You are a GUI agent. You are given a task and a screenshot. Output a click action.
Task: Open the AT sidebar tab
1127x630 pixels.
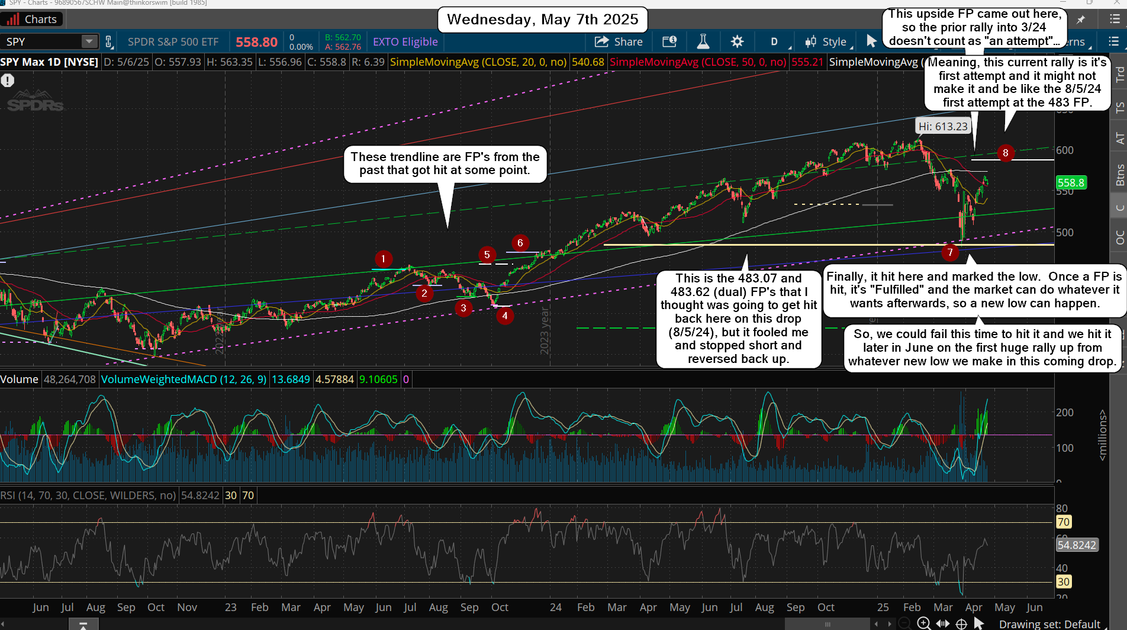click(1119, 139)
